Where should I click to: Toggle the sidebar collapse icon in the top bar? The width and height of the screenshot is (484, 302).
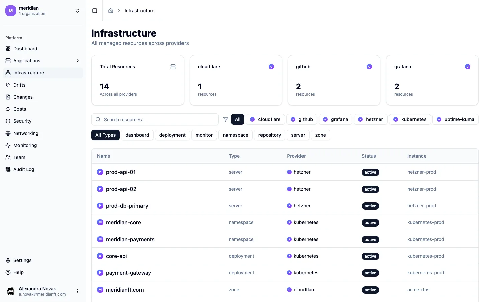pos(94,11)
